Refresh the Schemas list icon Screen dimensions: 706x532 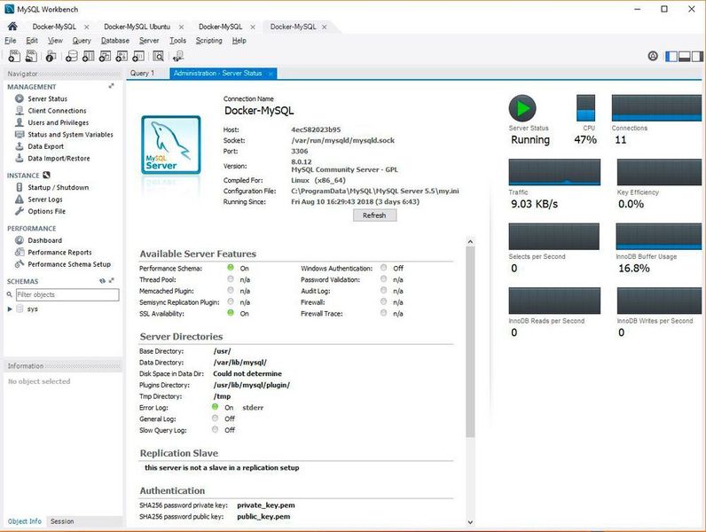102,281
